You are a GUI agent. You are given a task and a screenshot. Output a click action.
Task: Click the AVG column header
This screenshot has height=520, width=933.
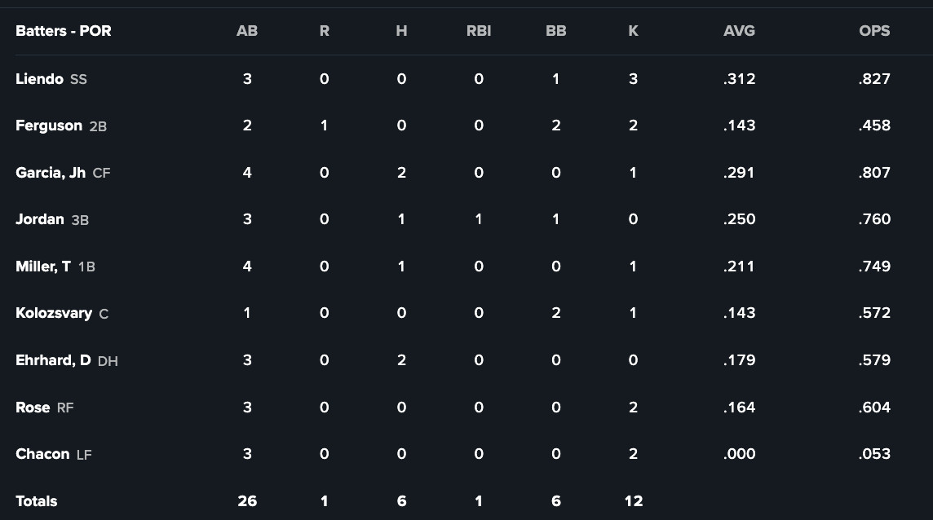click(x=739, y=31)
